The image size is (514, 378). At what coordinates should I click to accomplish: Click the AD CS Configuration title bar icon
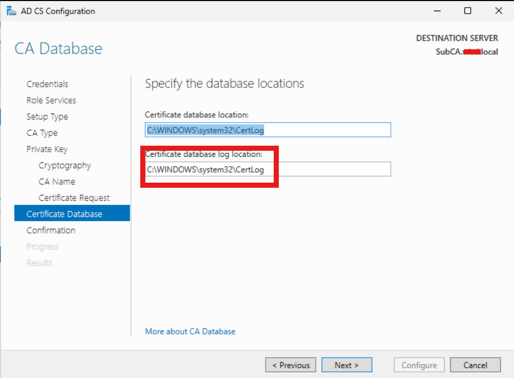10,11
